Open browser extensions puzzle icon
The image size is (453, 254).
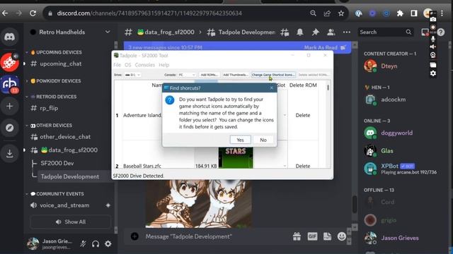coord(400,13)
